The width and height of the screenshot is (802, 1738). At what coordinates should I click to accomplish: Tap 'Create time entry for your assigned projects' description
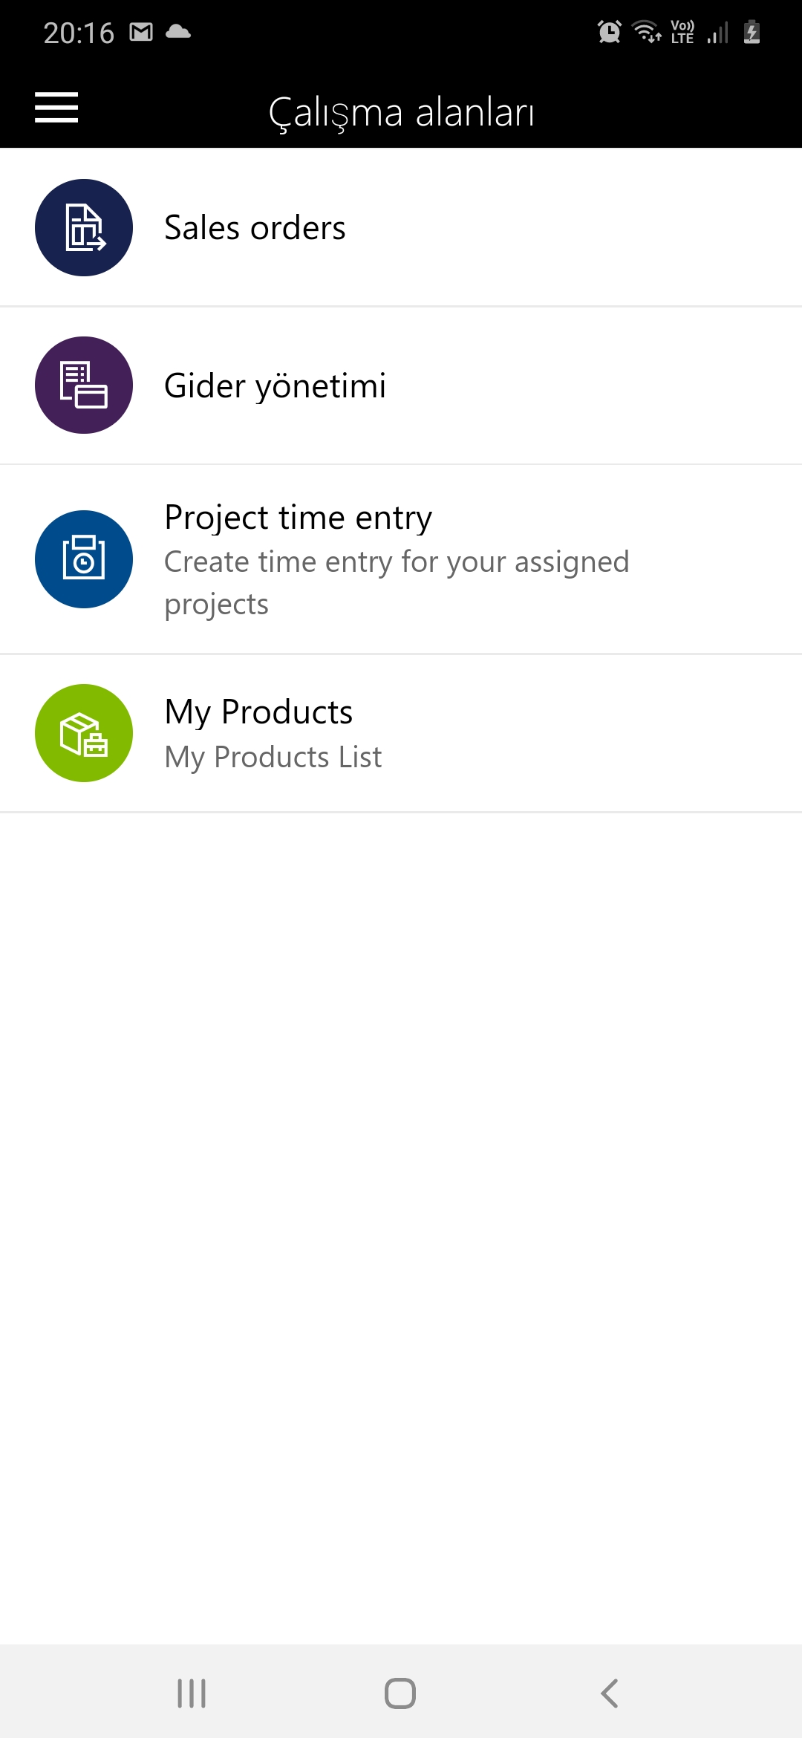pos(397,583)
